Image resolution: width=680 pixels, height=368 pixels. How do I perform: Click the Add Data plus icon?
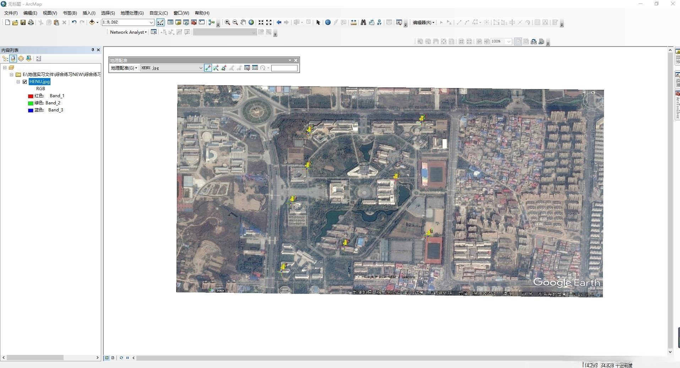[92, 22]
